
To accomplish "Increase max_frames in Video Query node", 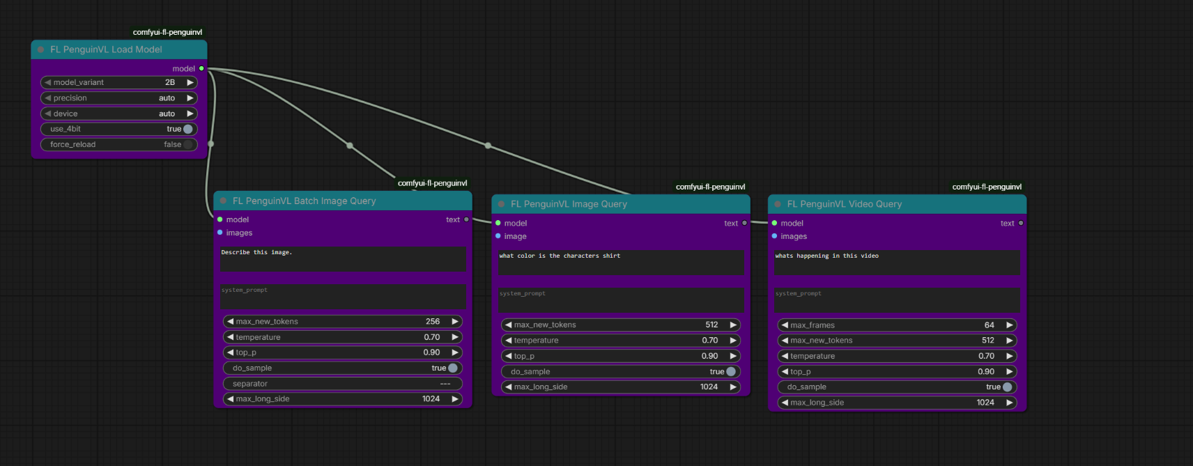I will (x=1010, y=325).
